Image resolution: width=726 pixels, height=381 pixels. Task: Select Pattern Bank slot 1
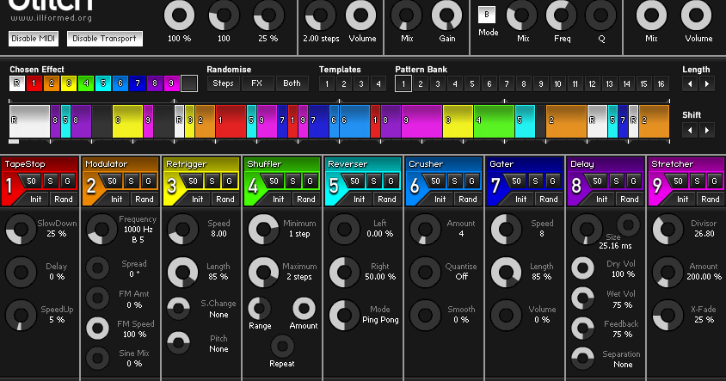(x=403, y=83)
